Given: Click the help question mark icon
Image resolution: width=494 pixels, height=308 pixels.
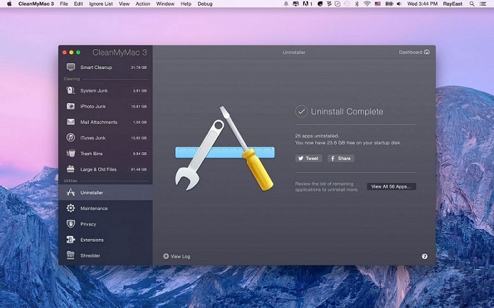Looking at the screenshot, I should point(424,256).
